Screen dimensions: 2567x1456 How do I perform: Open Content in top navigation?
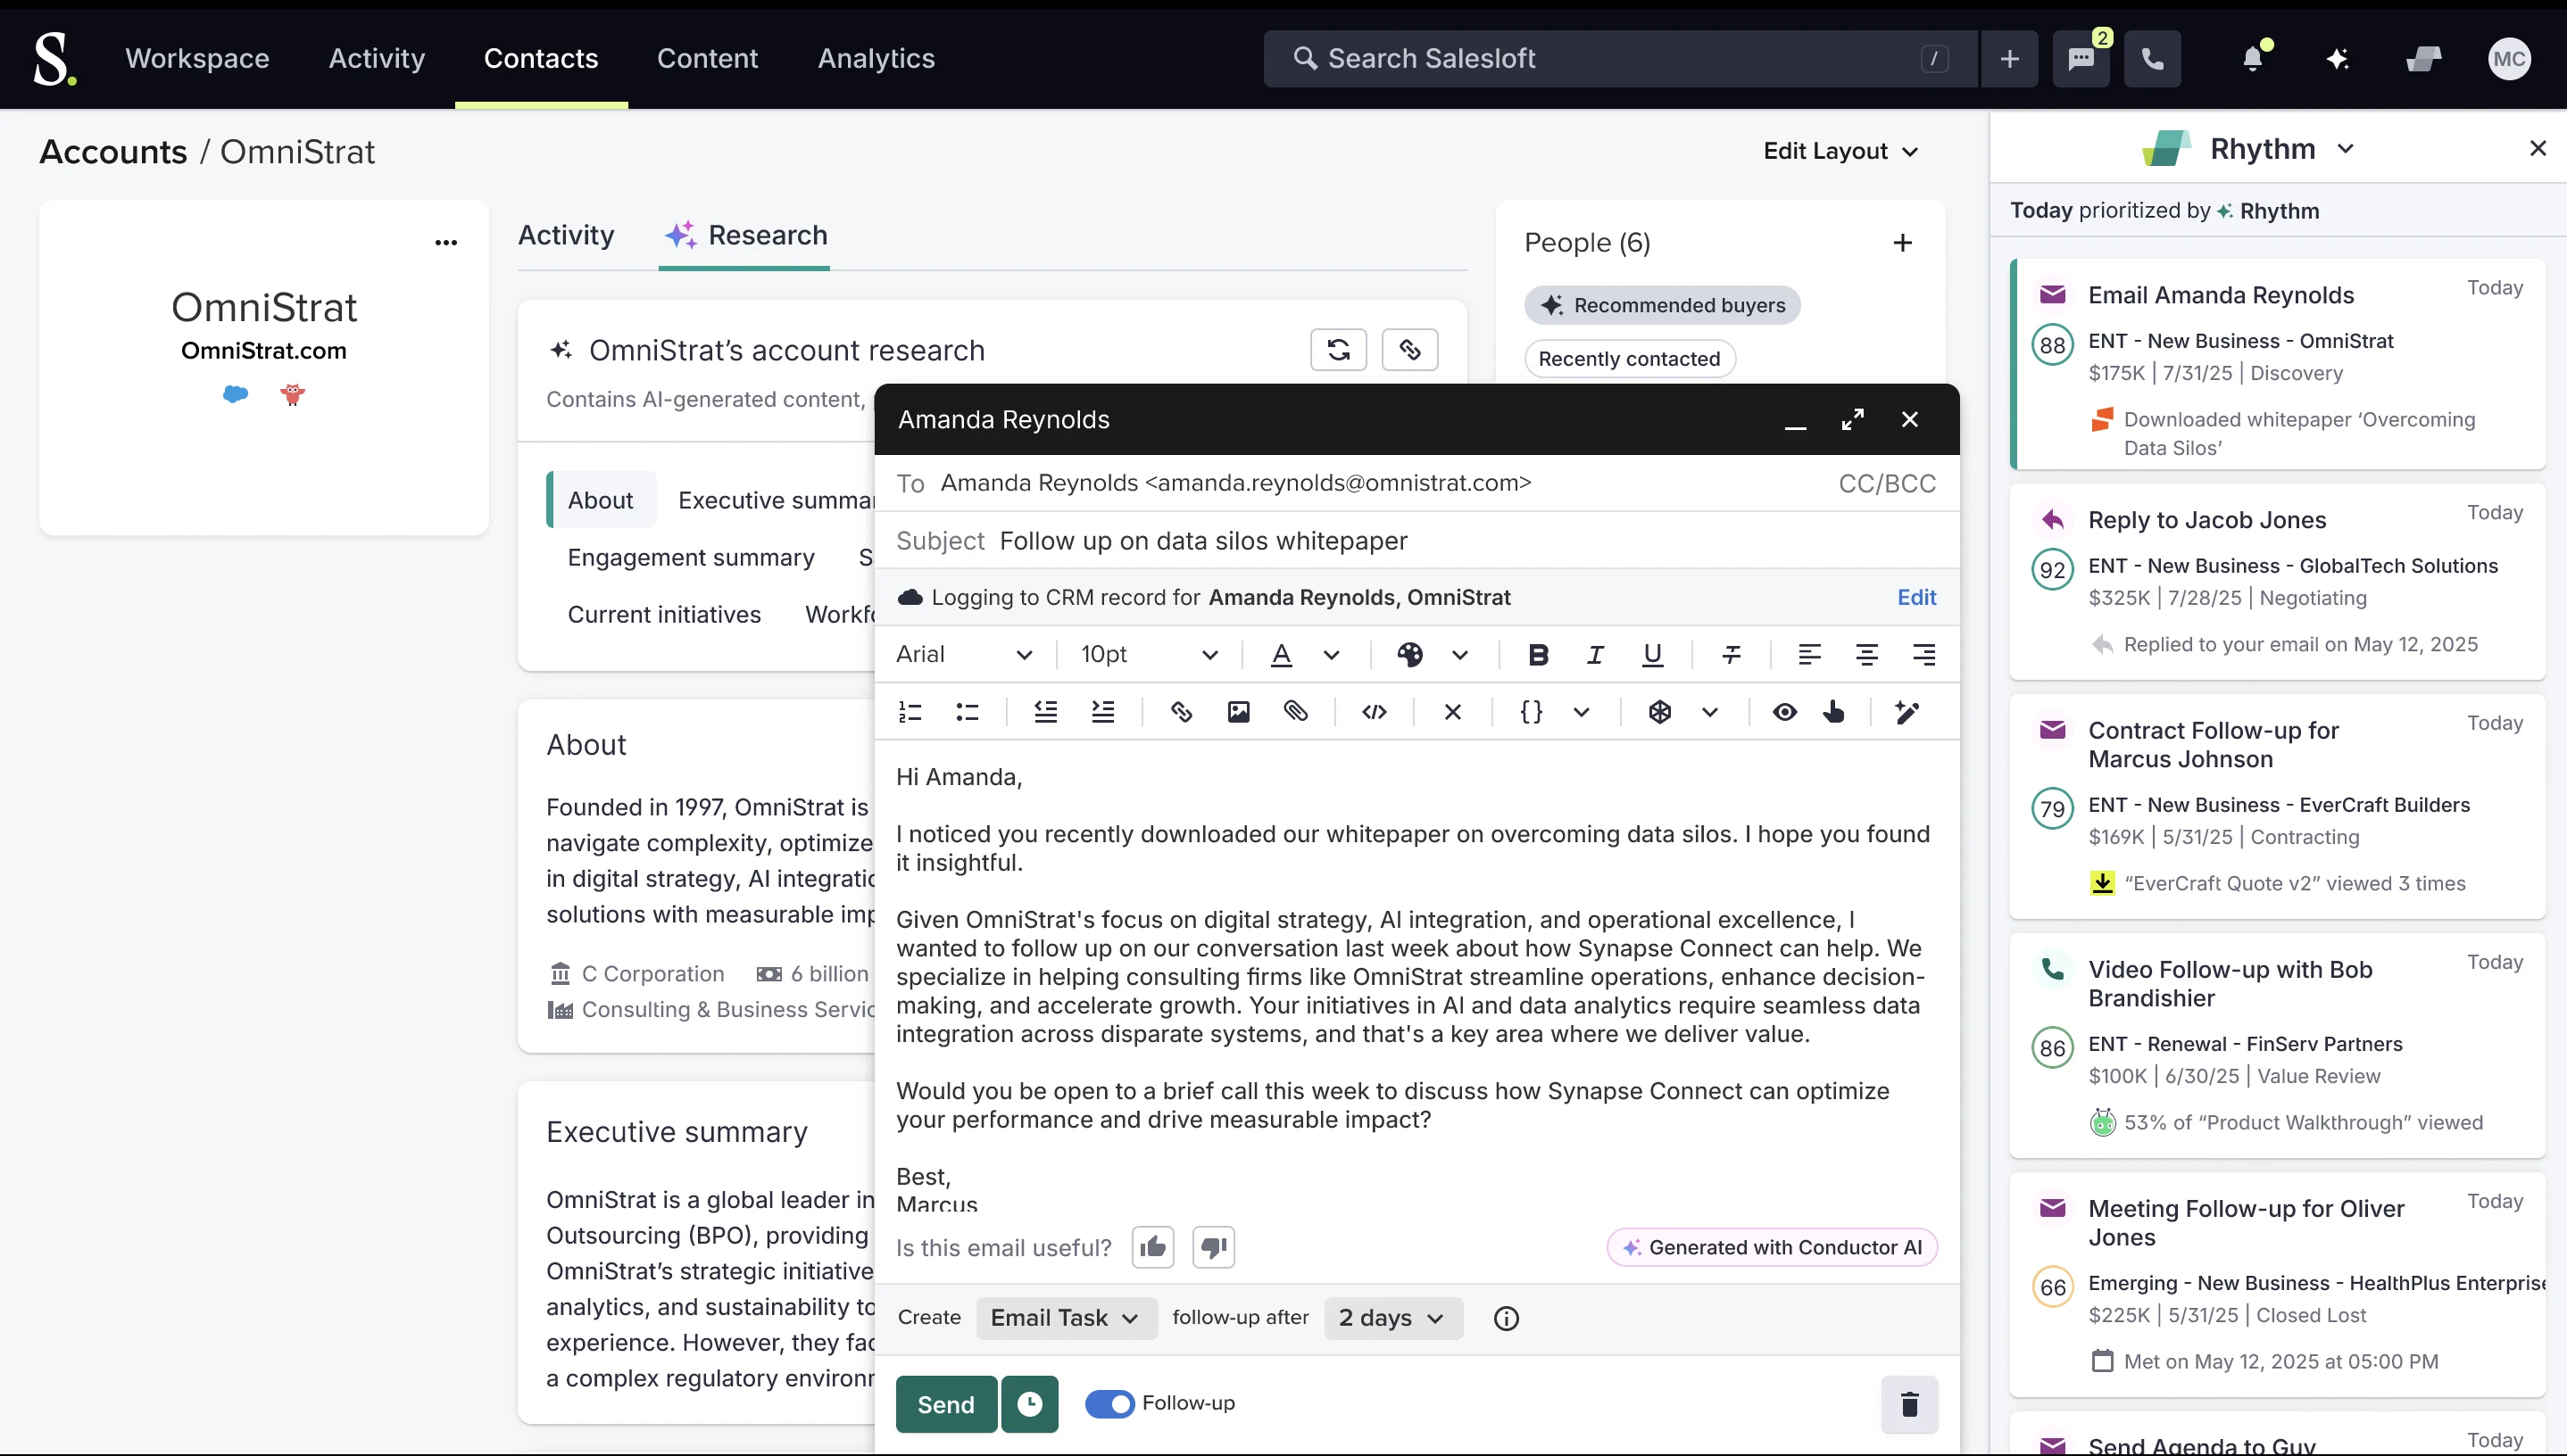[707, 59]
